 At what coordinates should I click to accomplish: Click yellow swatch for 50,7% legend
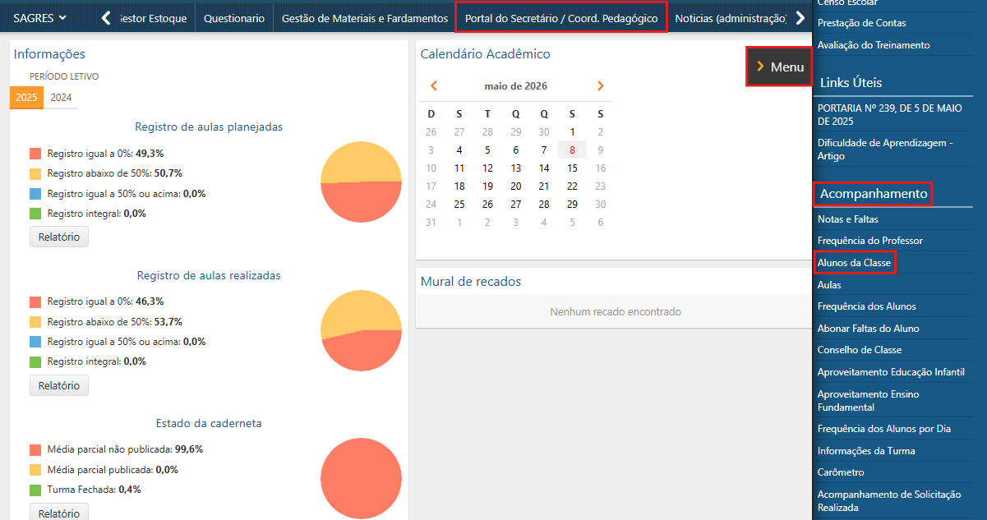[35, 173]
